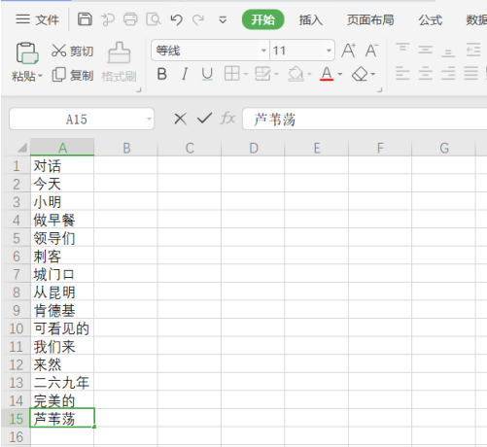The width and height of the screenshot is (487, 447).
Task: Toggle Bold formatting
Action: [162, 74]
